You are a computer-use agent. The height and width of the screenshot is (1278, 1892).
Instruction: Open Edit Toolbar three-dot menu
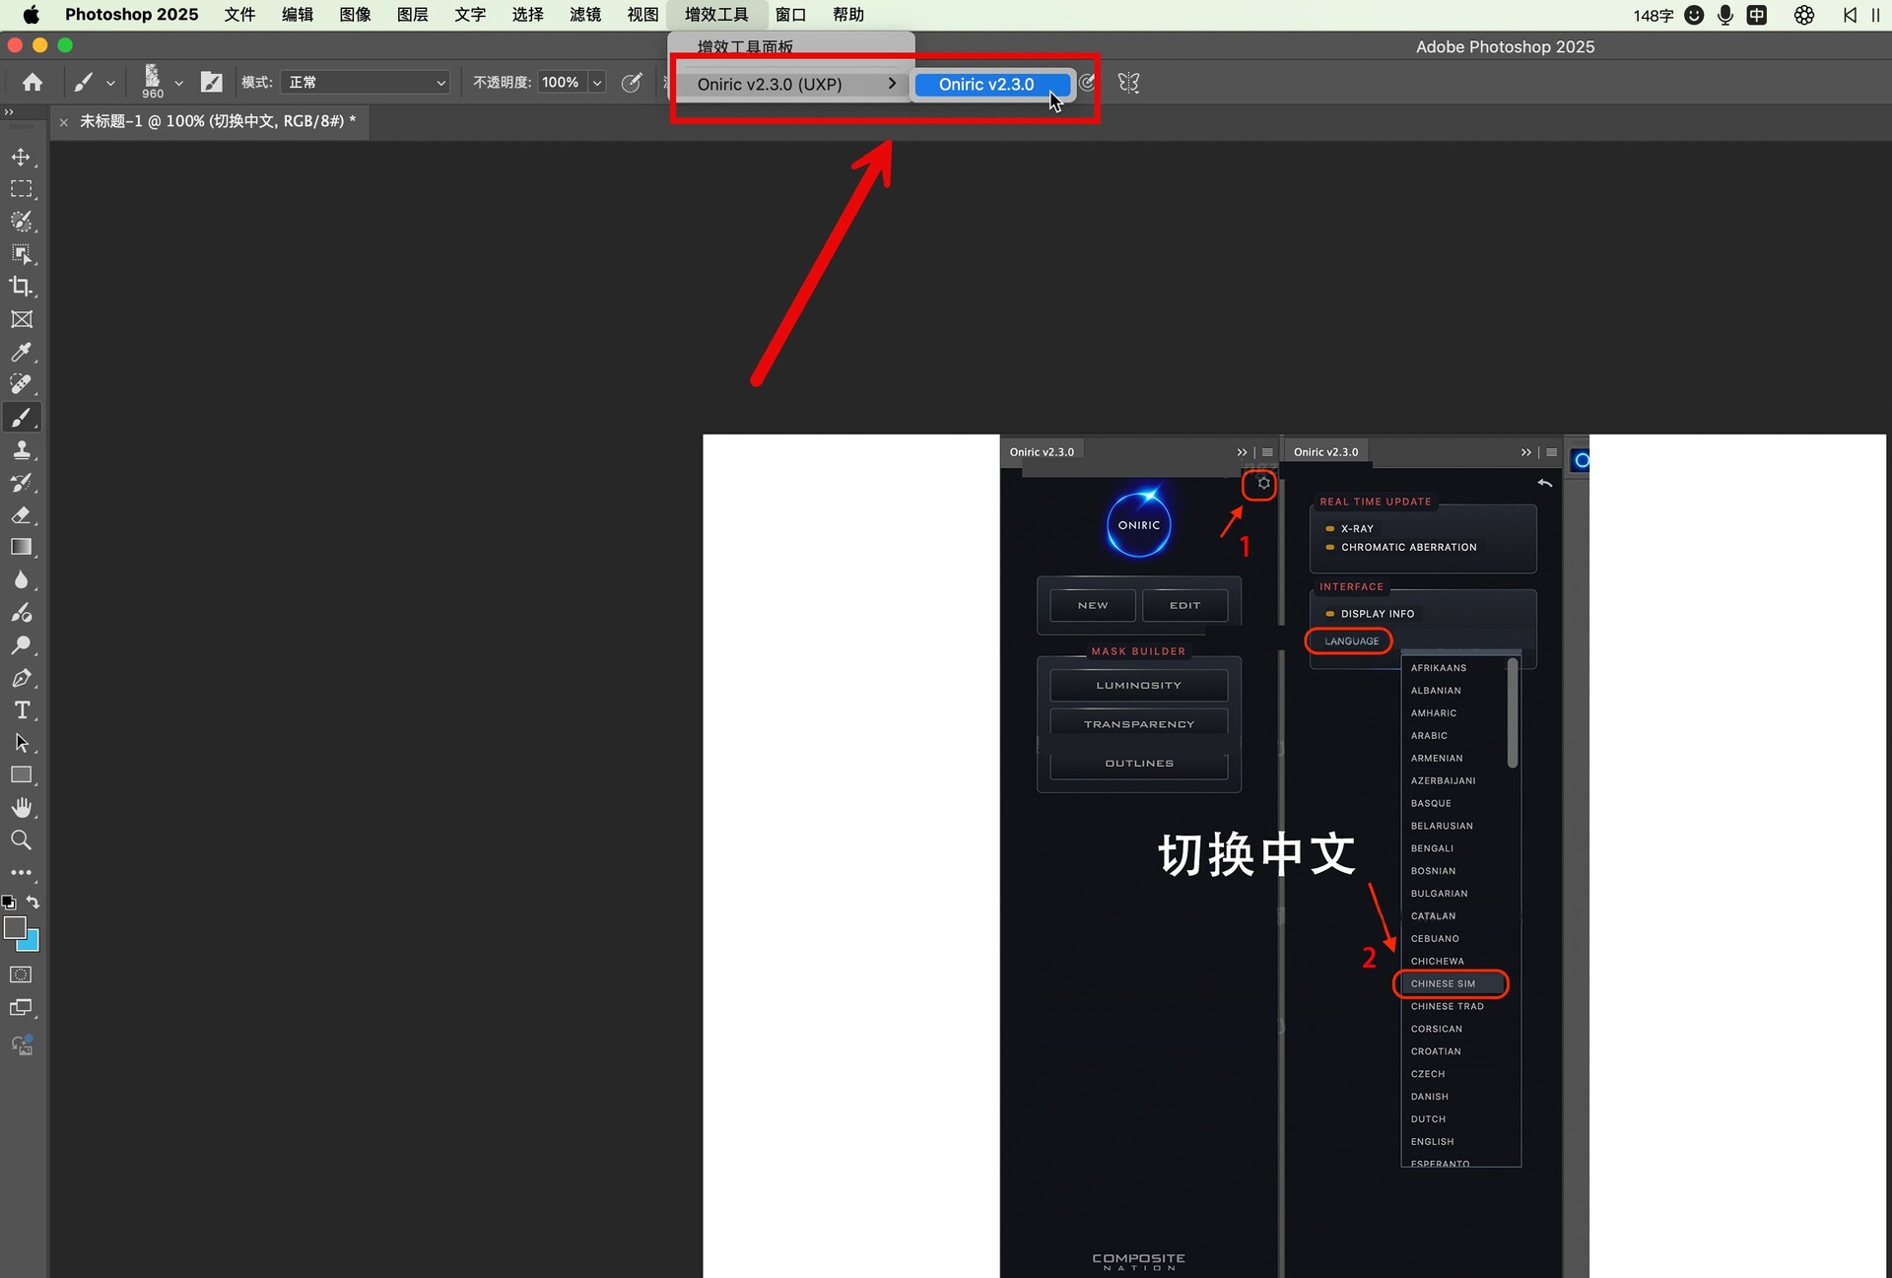(21, 873)
